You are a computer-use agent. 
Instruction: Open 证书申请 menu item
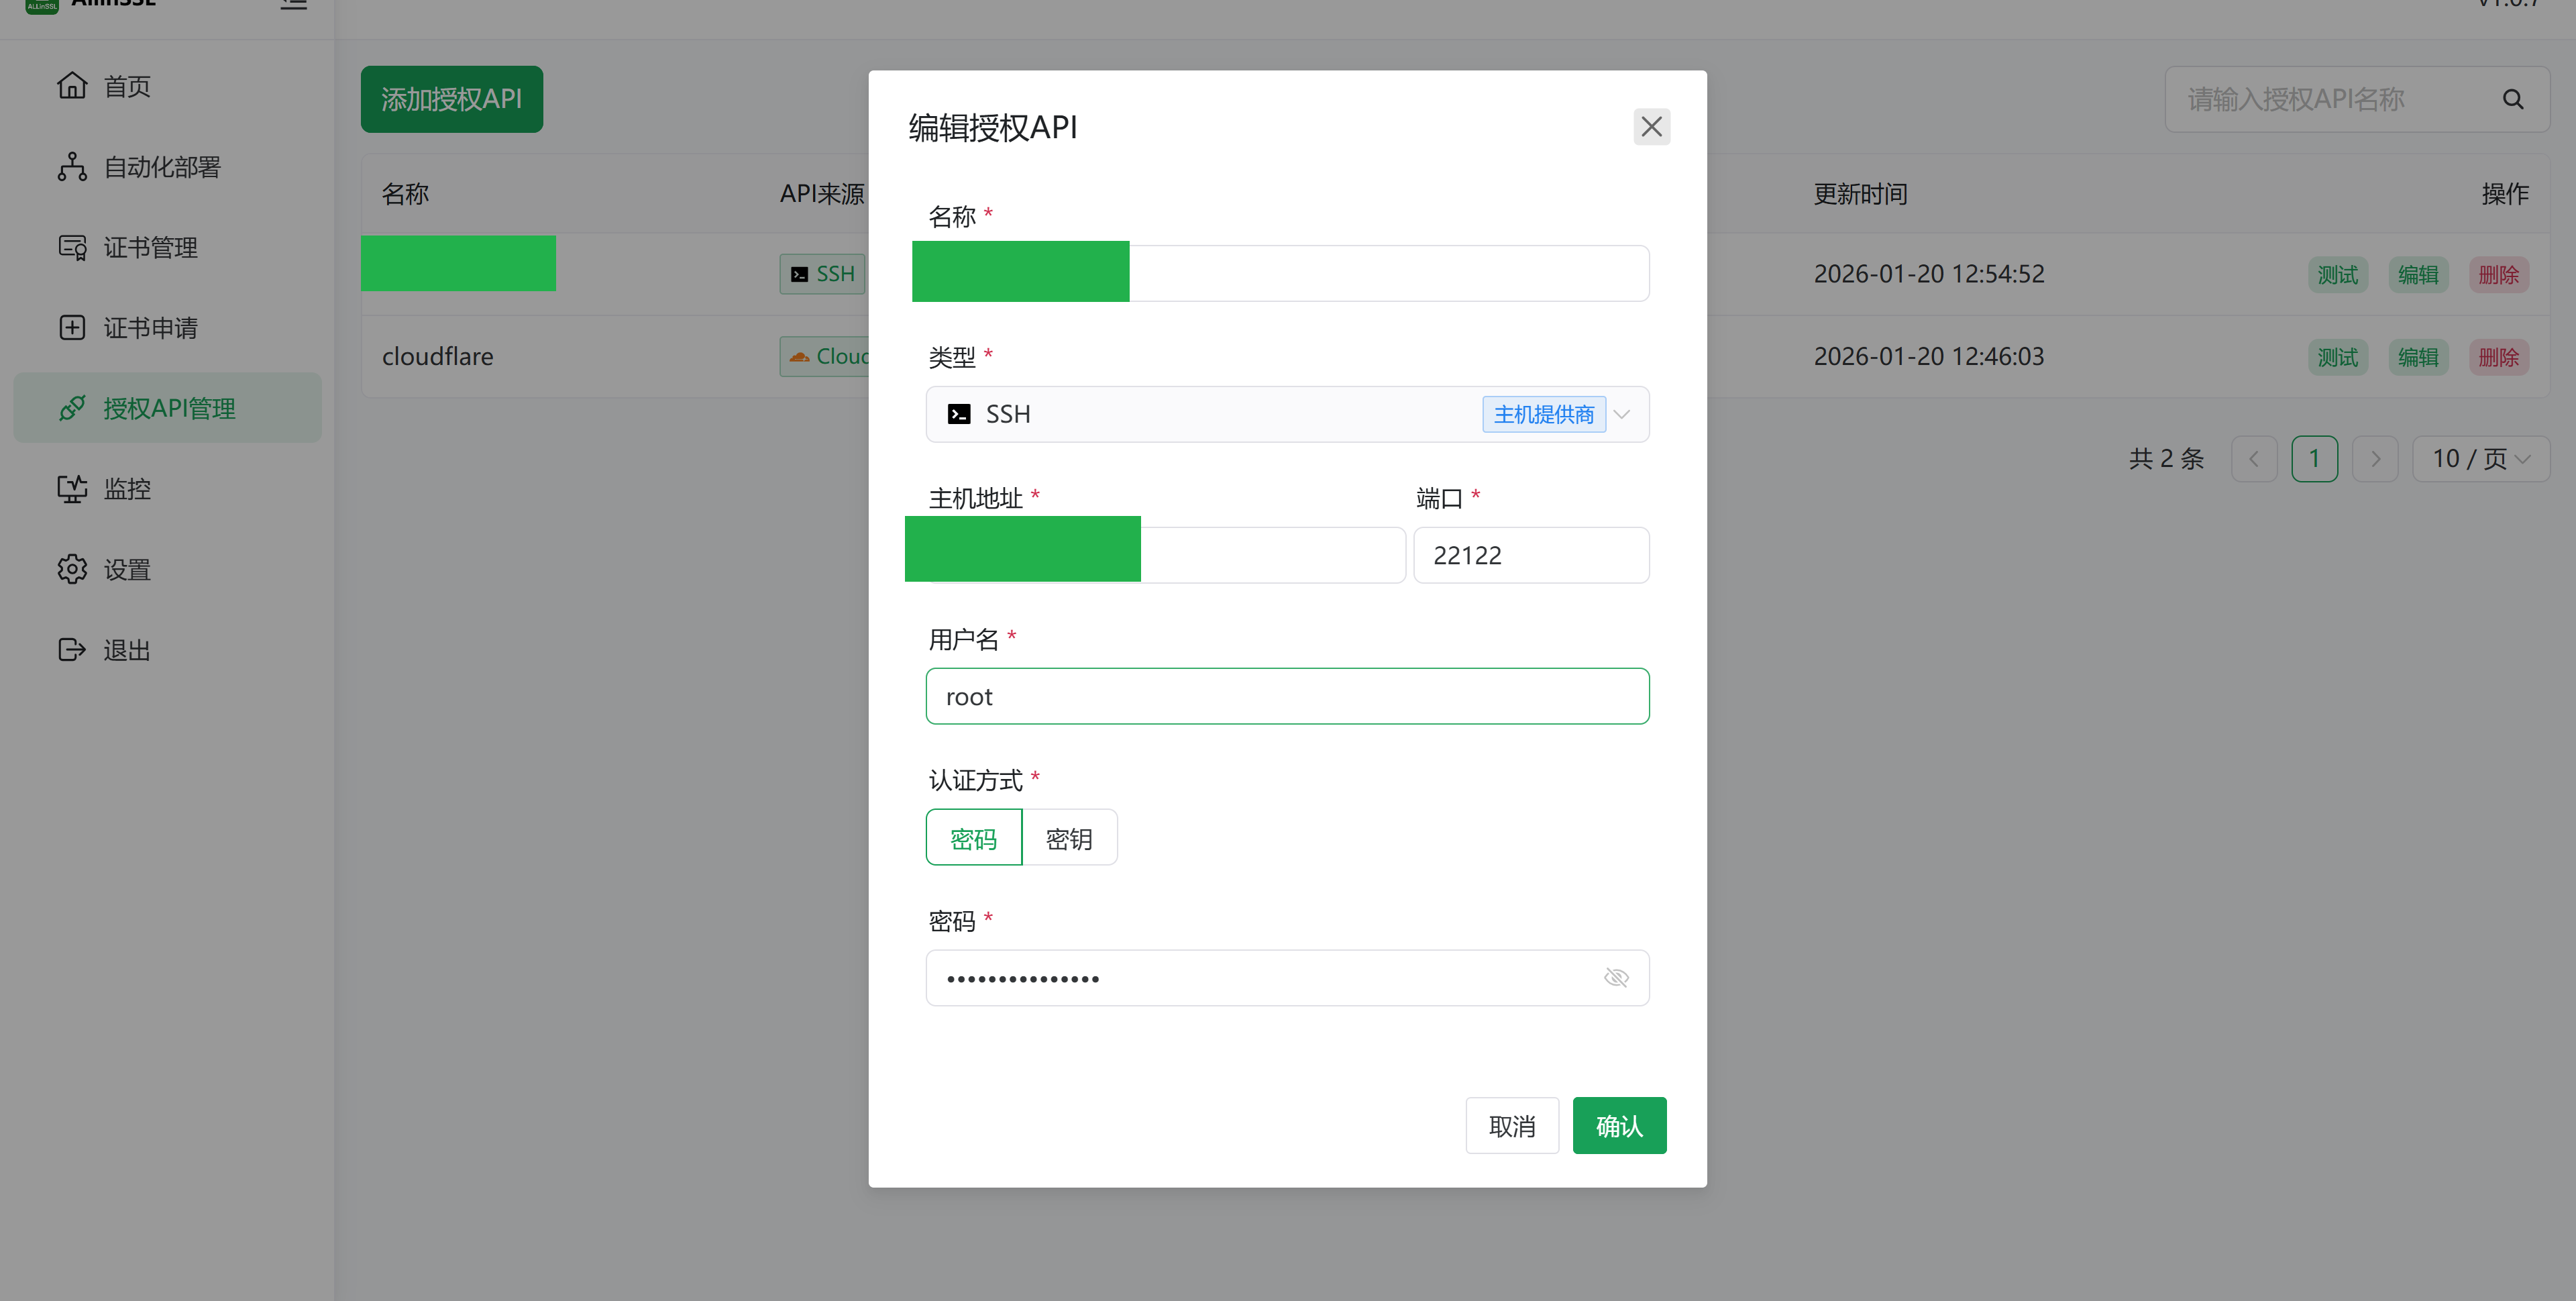(167, 327)
